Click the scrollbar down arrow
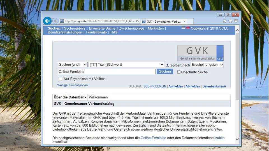The width and height of the screenshot is (269, 151). coord(237,139)
